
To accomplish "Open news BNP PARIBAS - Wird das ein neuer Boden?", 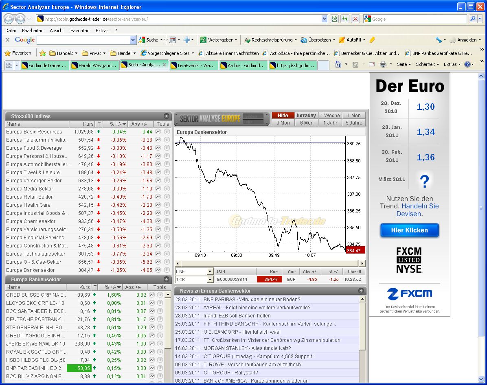I will coord(252,299).
